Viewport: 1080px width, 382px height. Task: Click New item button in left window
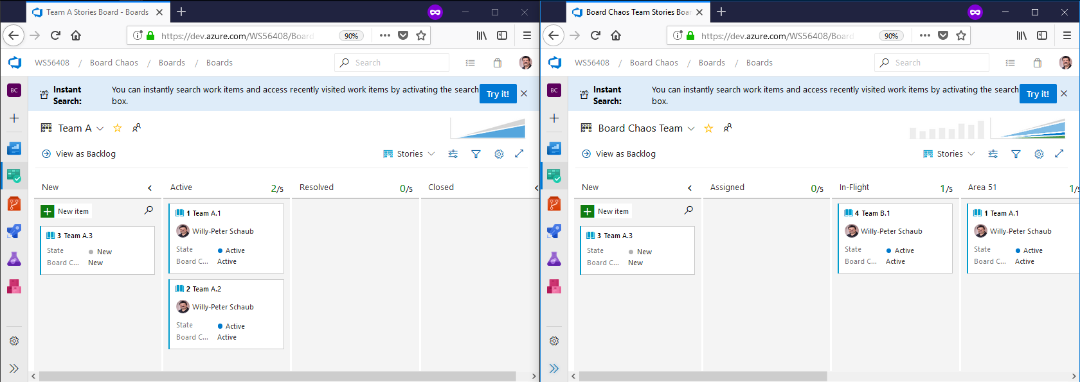pyautogui.click(x=66, y=211)
